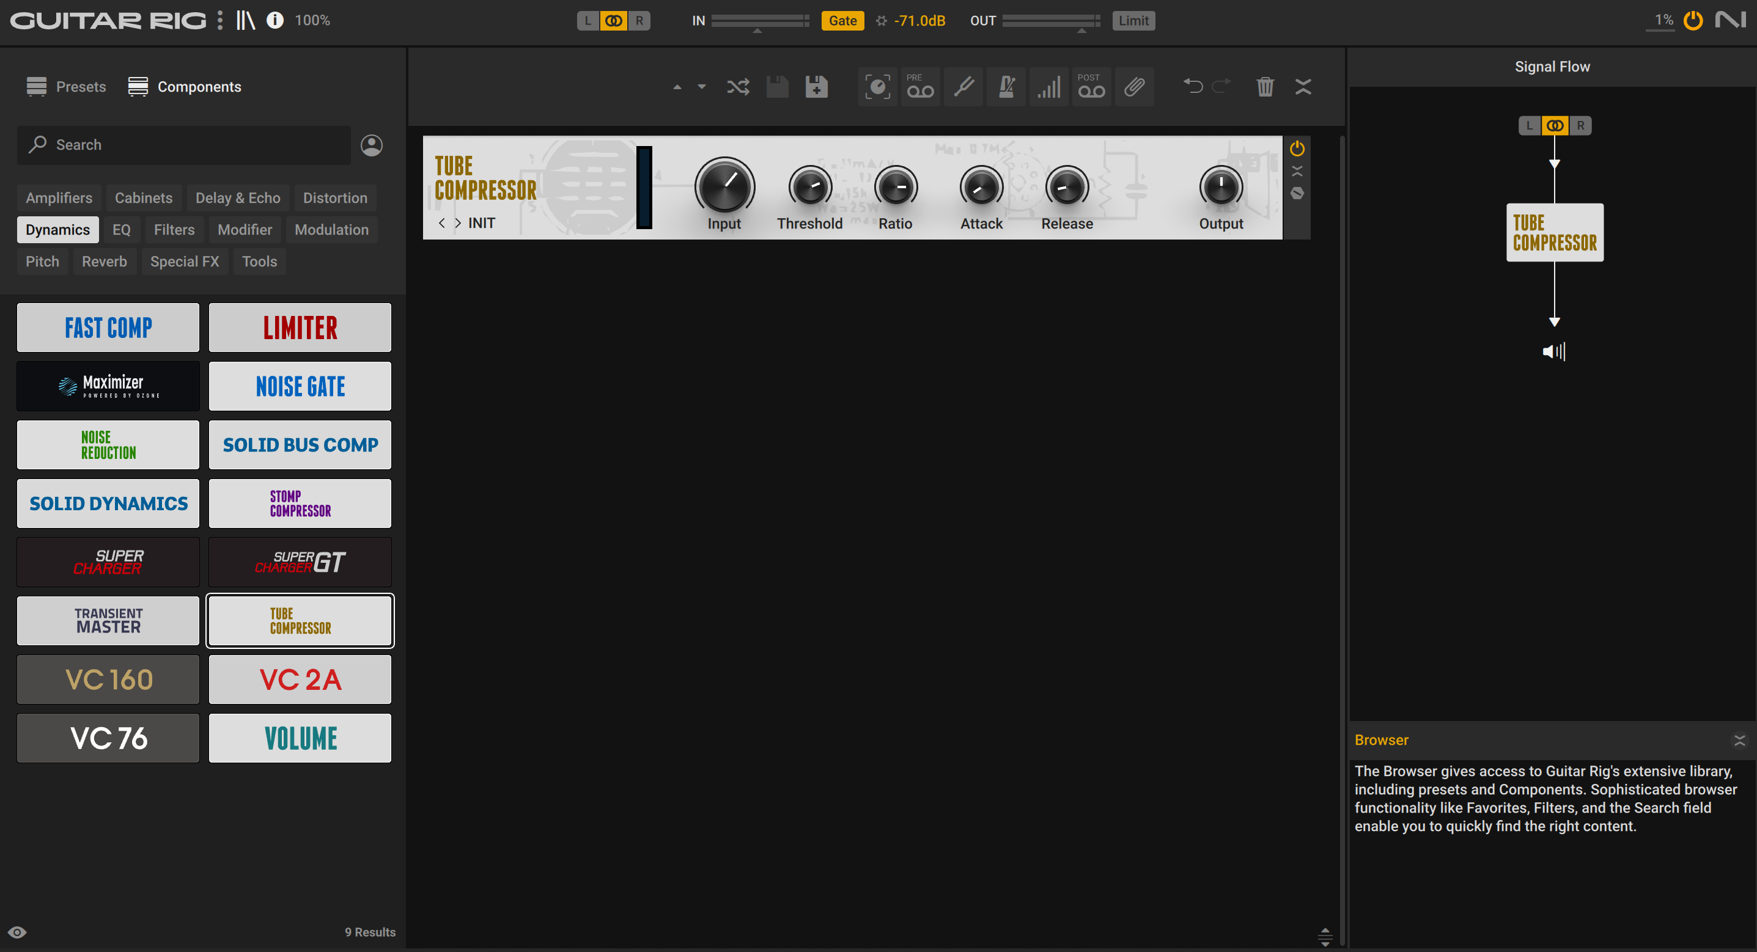Click the delete component trash icon

1264,87
